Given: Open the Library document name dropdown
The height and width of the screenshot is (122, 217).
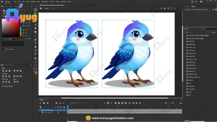Looking at the screenshot, I should coord(197,9).
